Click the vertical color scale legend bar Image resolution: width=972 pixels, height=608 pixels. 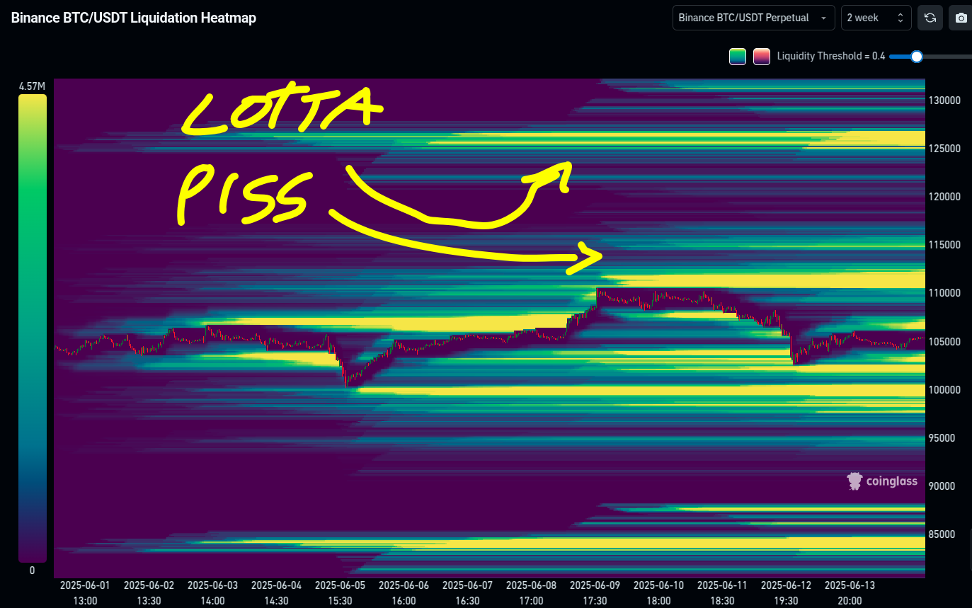33,328
